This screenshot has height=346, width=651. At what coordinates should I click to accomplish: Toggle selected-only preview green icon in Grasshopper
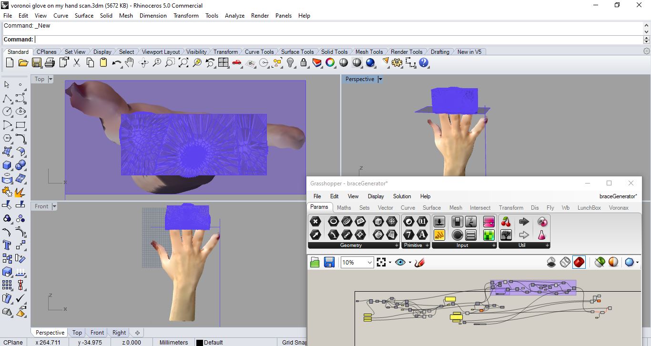pos(600,262)
